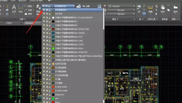
Task: Click the group edit icon in 组 panel
Action: coord(144,10)
